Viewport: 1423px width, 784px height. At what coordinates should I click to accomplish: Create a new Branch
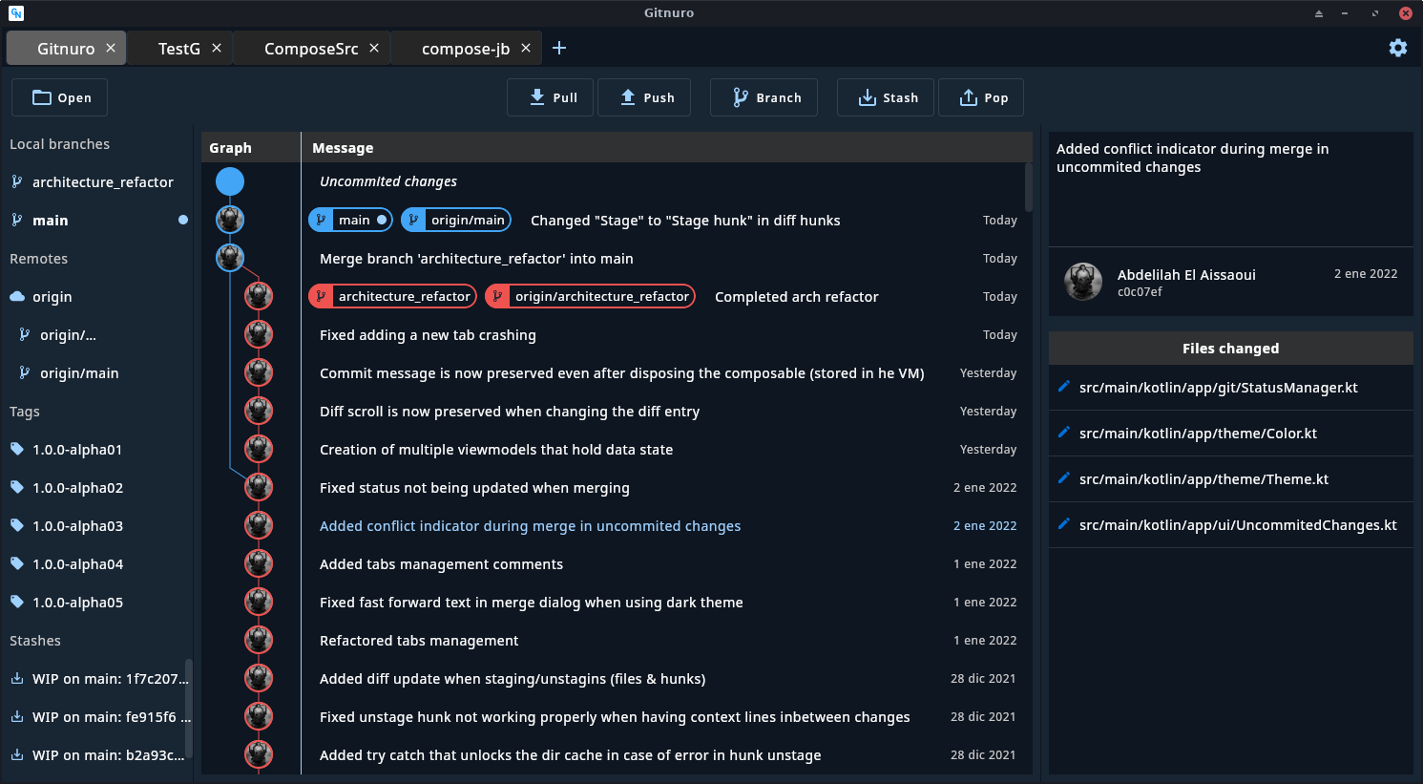click(x=764, y=97)
